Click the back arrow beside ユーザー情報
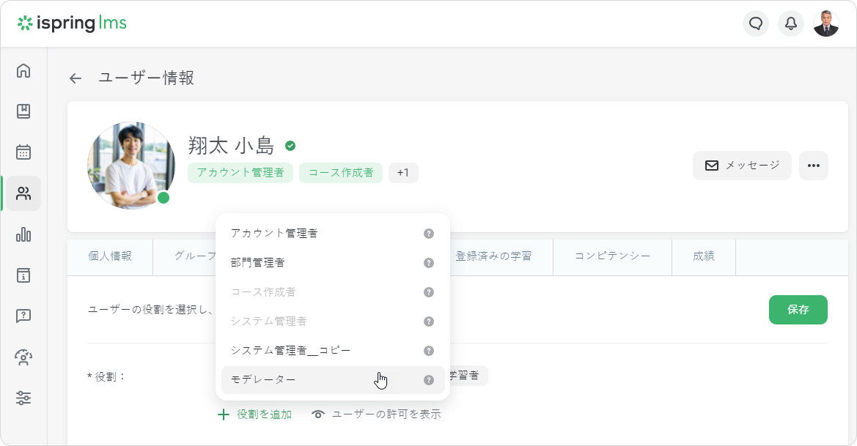This screenshot has height=446, width=857. coord(76,78)
